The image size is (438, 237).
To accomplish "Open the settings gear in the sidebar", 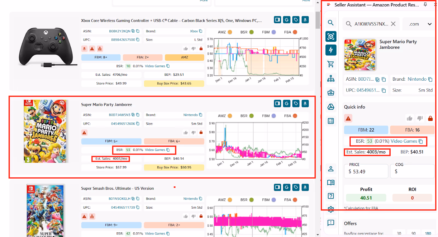I will [x=331, y=209].
